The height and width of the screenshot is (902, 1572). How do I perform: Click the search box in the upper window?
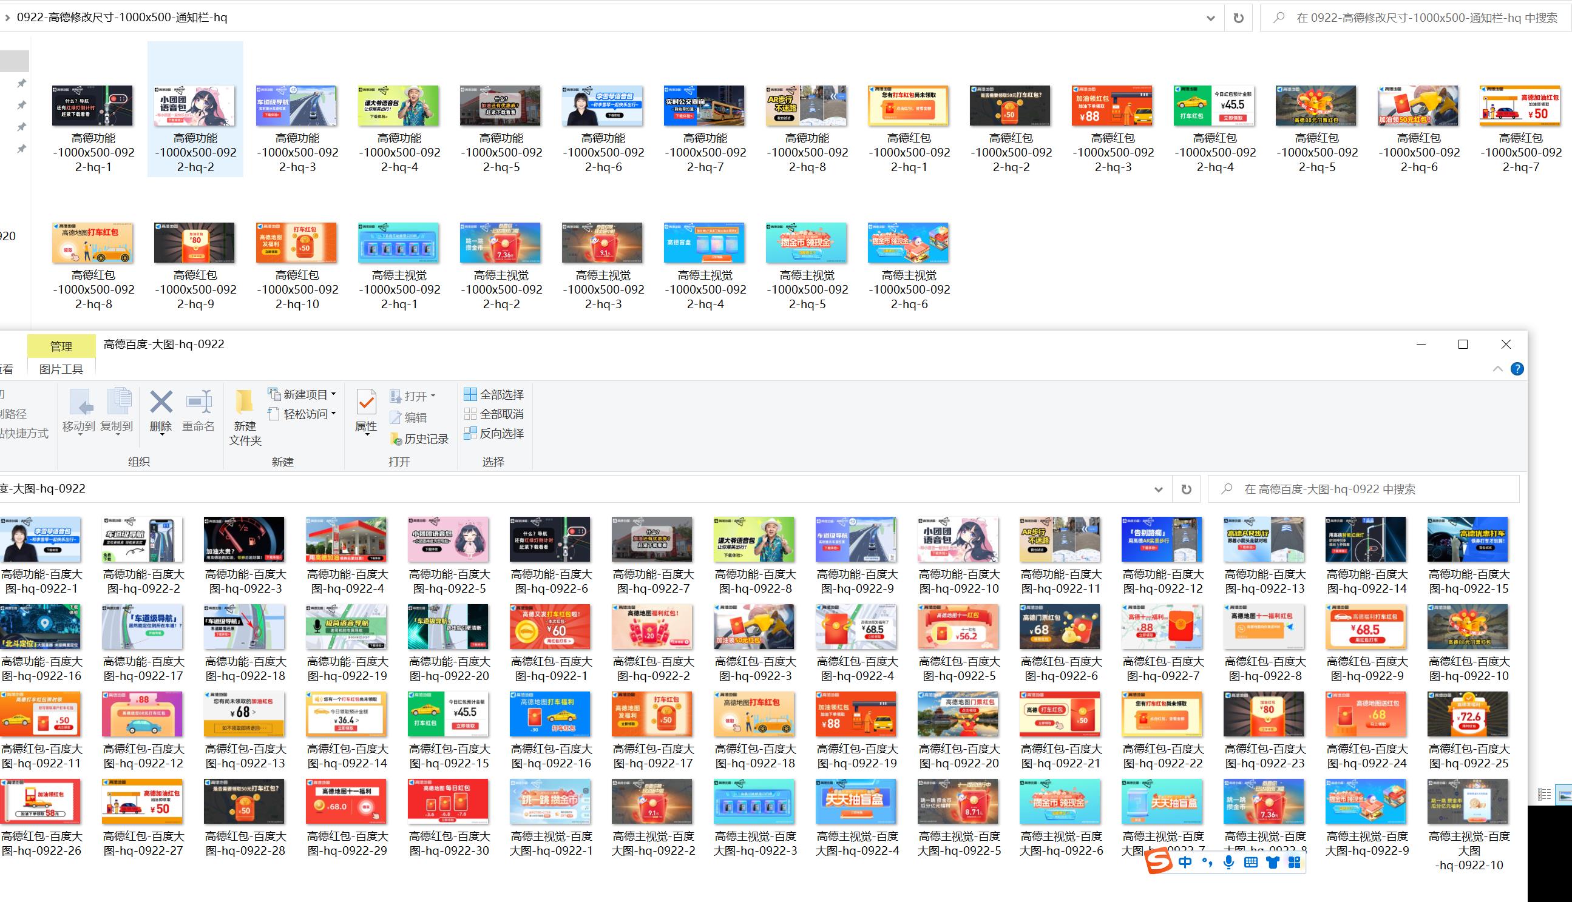[x=1416, y=18]
